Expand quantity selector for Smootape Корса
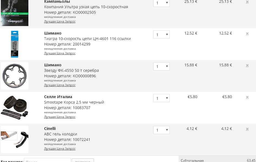This screenshot has height=162, width=256. click(x=161, y=98)
